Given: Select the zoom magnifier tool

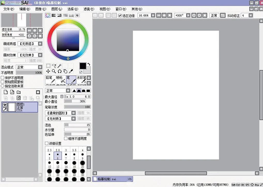Looking at the screenshot, I should click(54, 71).
